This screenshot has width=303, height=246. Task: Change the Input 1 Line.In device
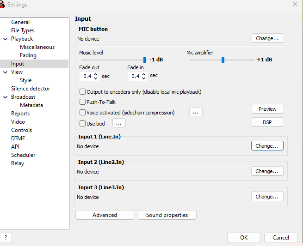(x=267, y=146)
